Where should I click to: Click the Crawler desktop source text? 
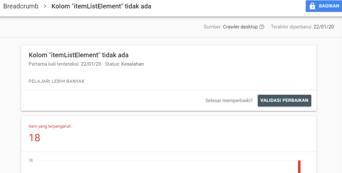240,27
